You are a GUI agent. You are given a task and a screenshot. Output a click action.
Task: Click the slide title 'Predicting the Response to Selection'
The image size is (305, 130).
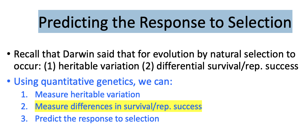(165, 22)
